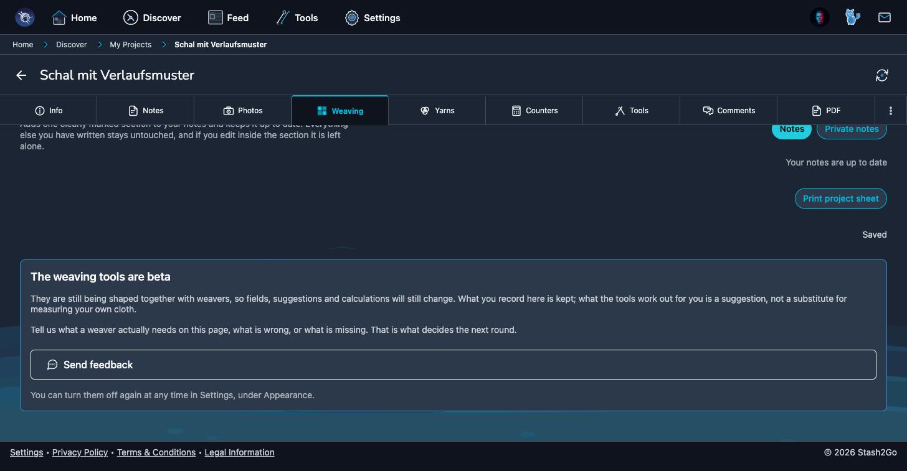Go to Home breadcrumb
This screenshot has width=907, height=471.
coord(23,45)
